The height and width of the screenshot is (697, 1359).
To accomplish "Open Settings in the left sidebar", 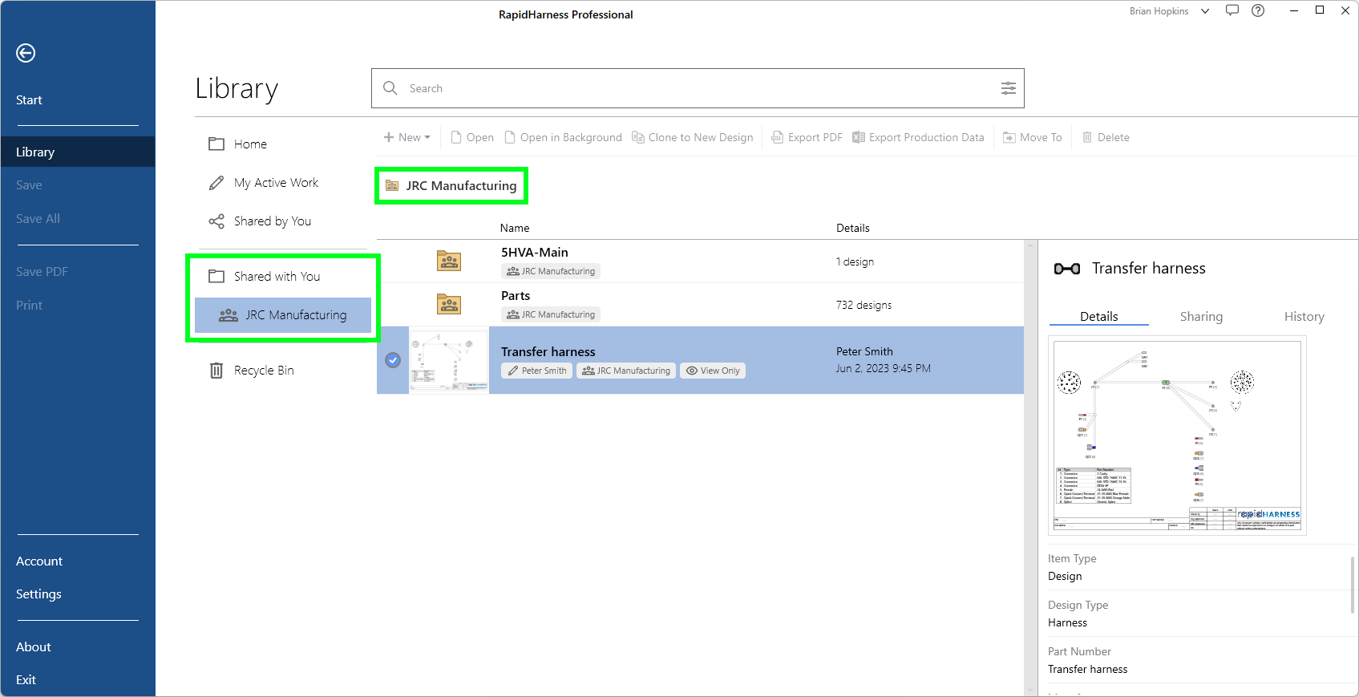I will point(38,594).
